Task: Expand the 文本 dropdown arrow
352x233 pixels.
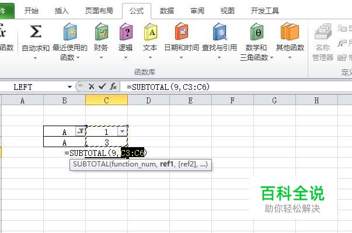Action: pos(150,58)
